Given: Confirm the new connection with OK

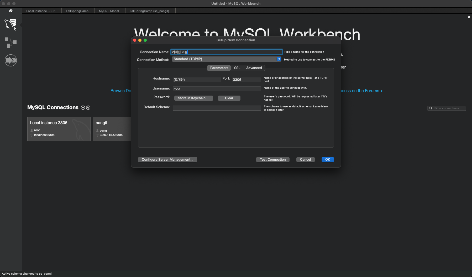Looking at the screenshot, I should (x=328, y=160).
